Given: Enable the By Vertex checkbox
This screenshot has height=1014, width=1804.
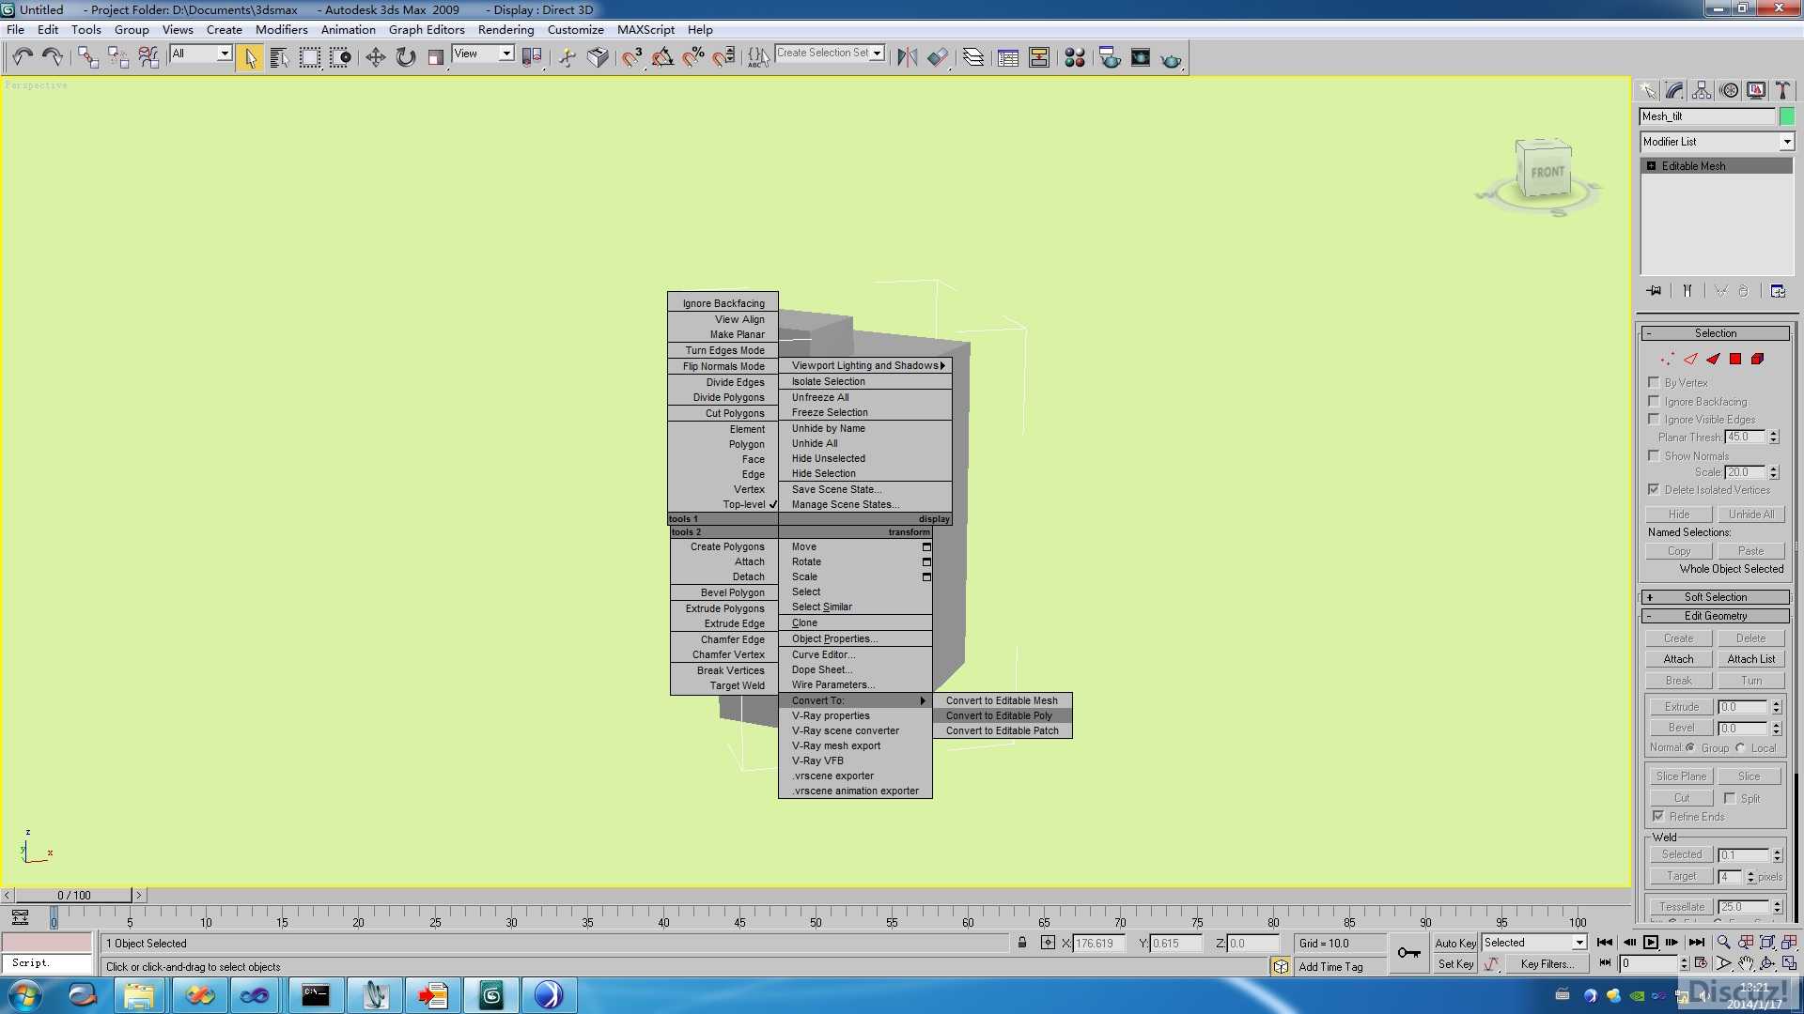Looking at the screenshot, I should 1654,382.
